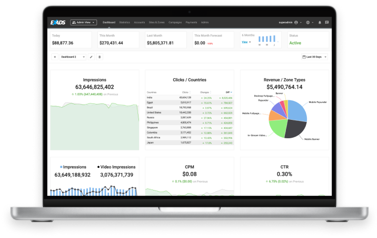Click the Video Impressions value 3,076,371,739

pos(116,175)
